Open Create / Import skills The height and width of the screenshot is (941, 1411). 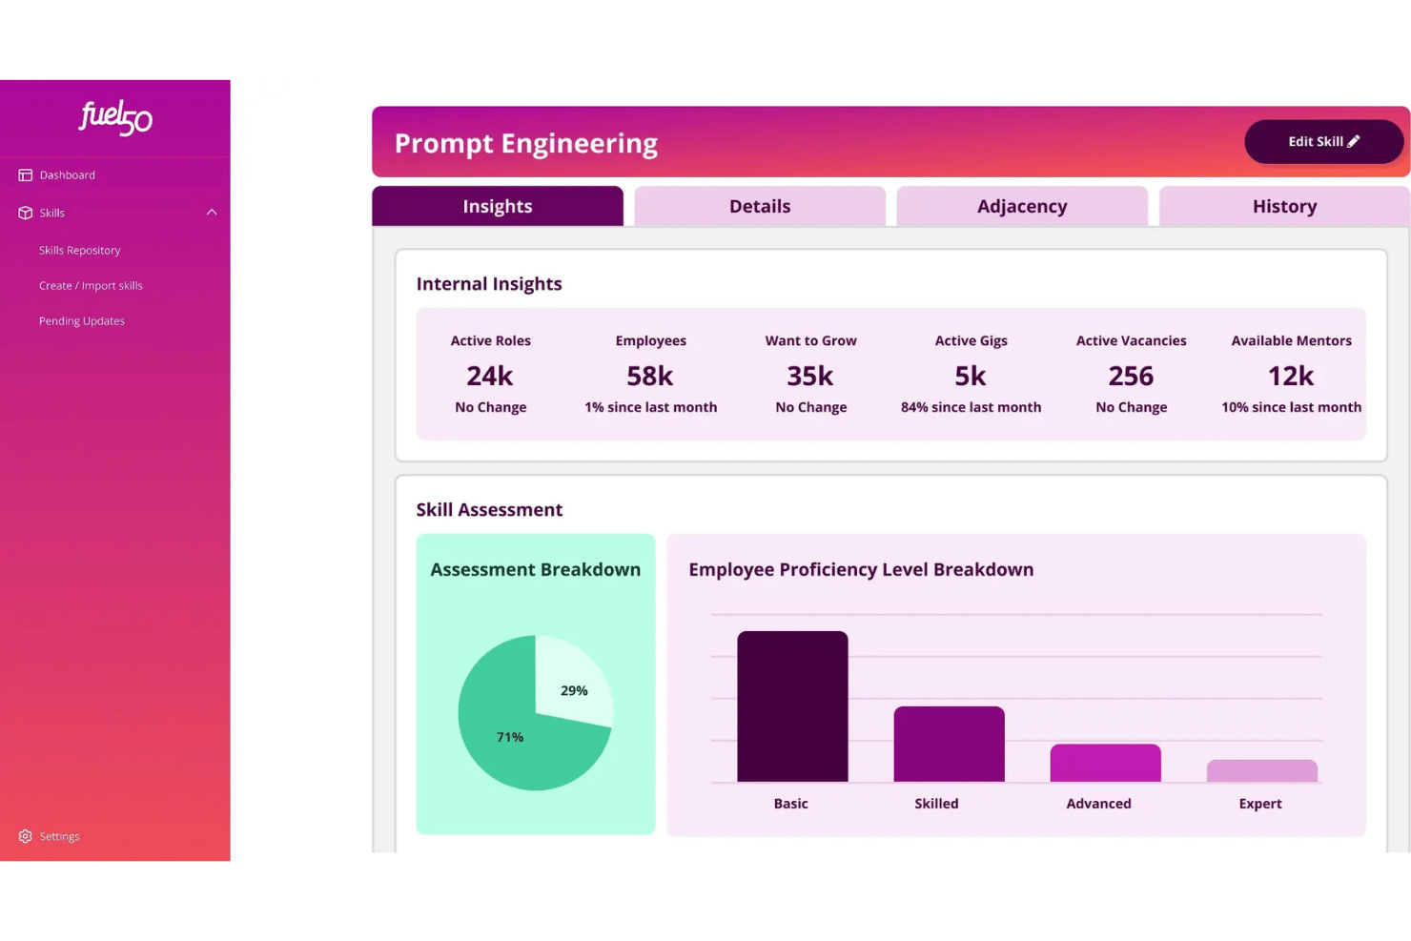coord(91,286)
